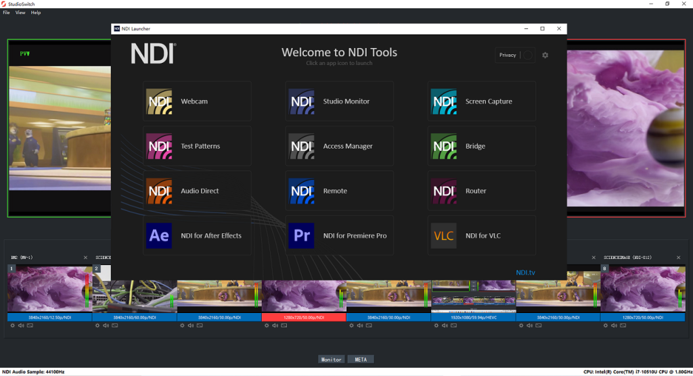Launch the NDI Webcam app
693x376 pixels.
pyautogui.click(x=197, y=101)
